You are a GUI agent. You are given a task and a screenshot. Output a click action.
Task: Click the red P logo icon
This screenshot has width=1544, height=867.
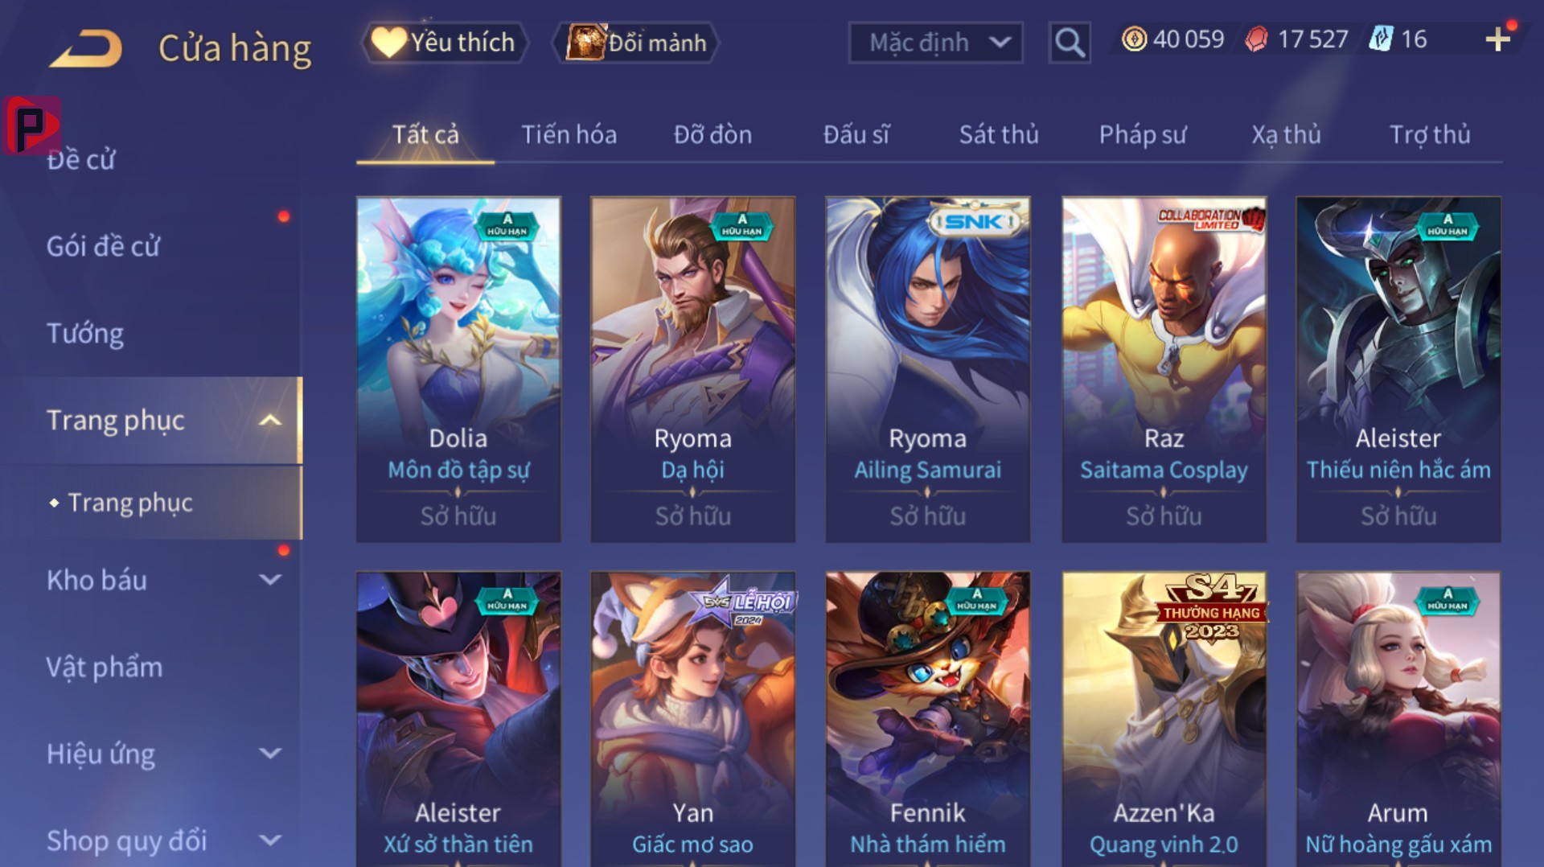coord(31,125)
